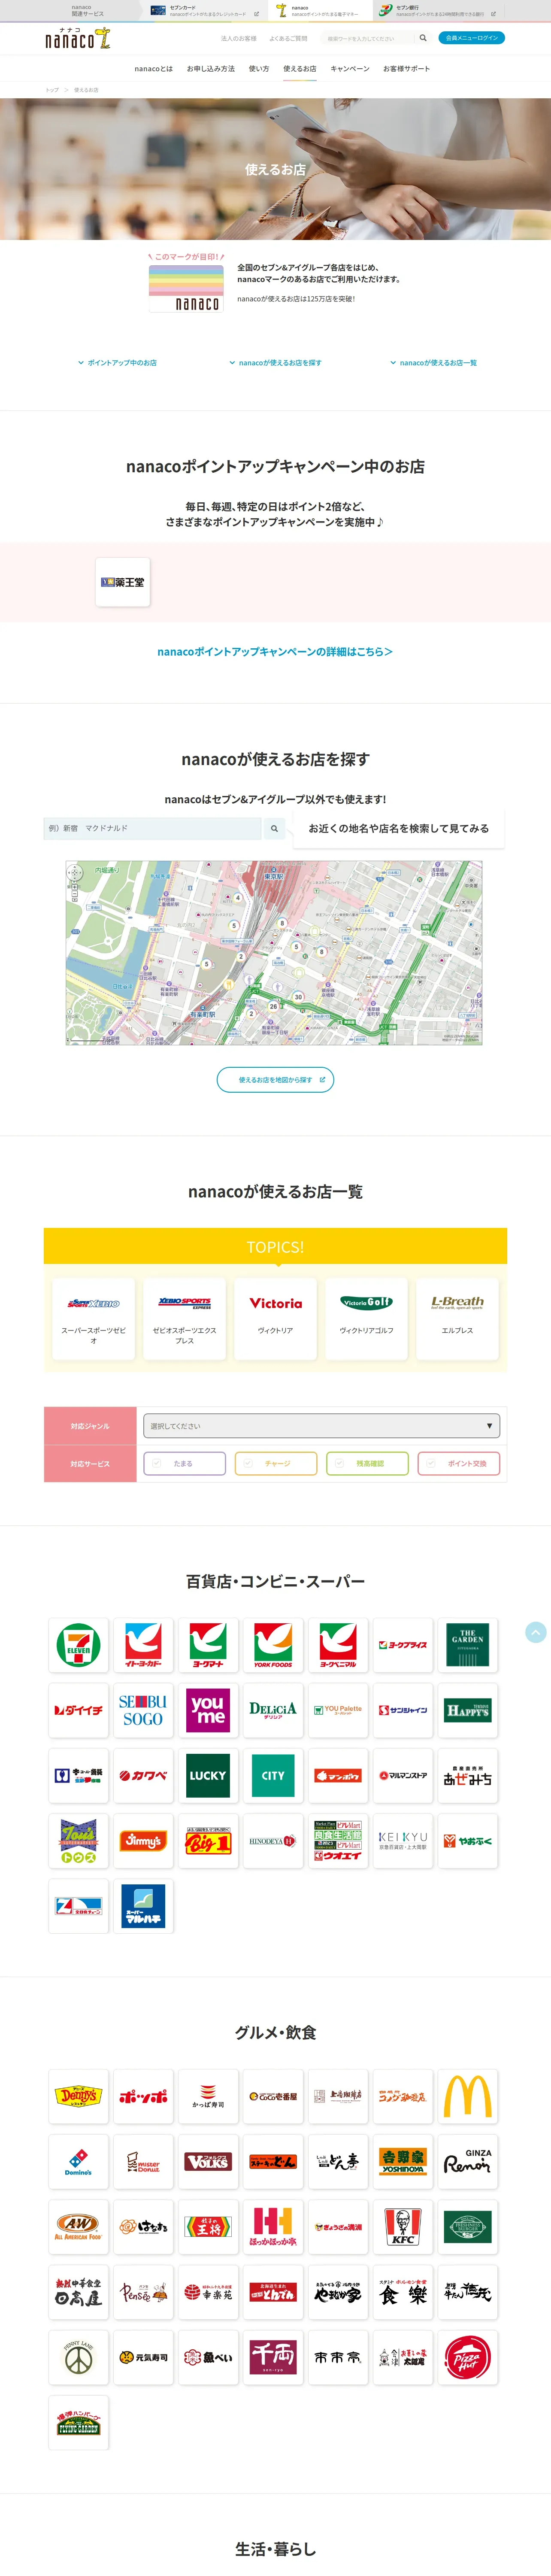The width and height of the screenshot is (551, 2576).
Task: Click the map search magnifier button
Action: click(274, 828)
